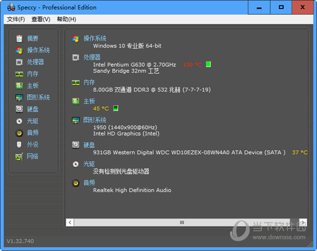The image size is (317, 251).
Task: Select the 光驱 disc icon in sidebar
Action: click(x=19, y=121)
